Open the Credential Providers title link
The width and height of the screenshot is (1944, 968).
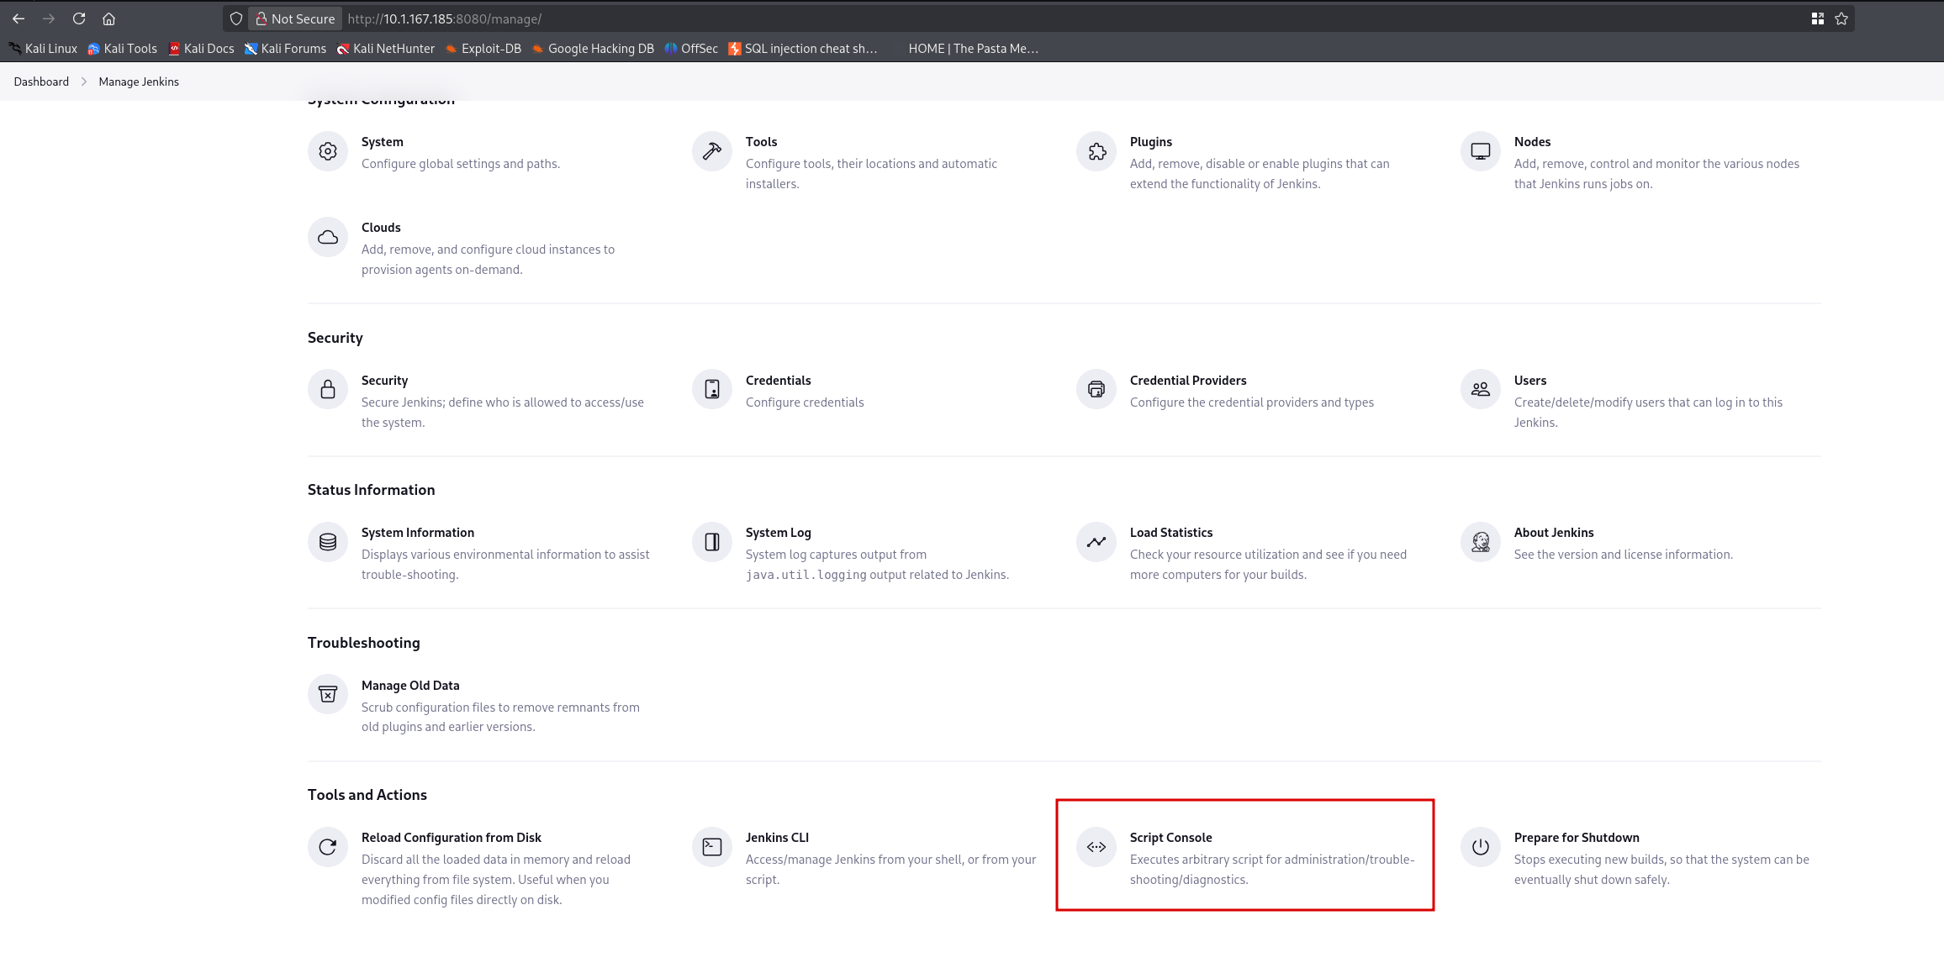(1187, 381)
